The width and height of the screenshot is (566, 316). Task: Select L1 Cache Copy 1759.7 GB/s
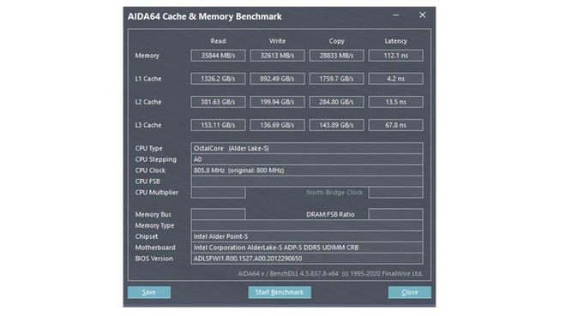click(x=336, y=79)
